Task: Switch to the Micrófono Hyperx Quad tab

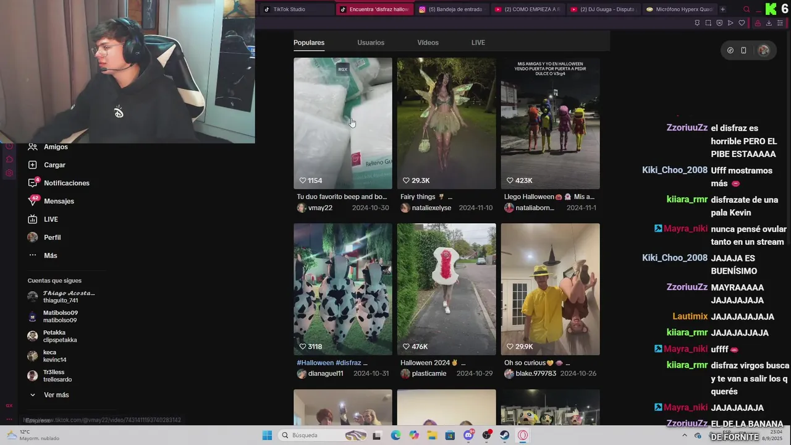Action: pos(679,9)
